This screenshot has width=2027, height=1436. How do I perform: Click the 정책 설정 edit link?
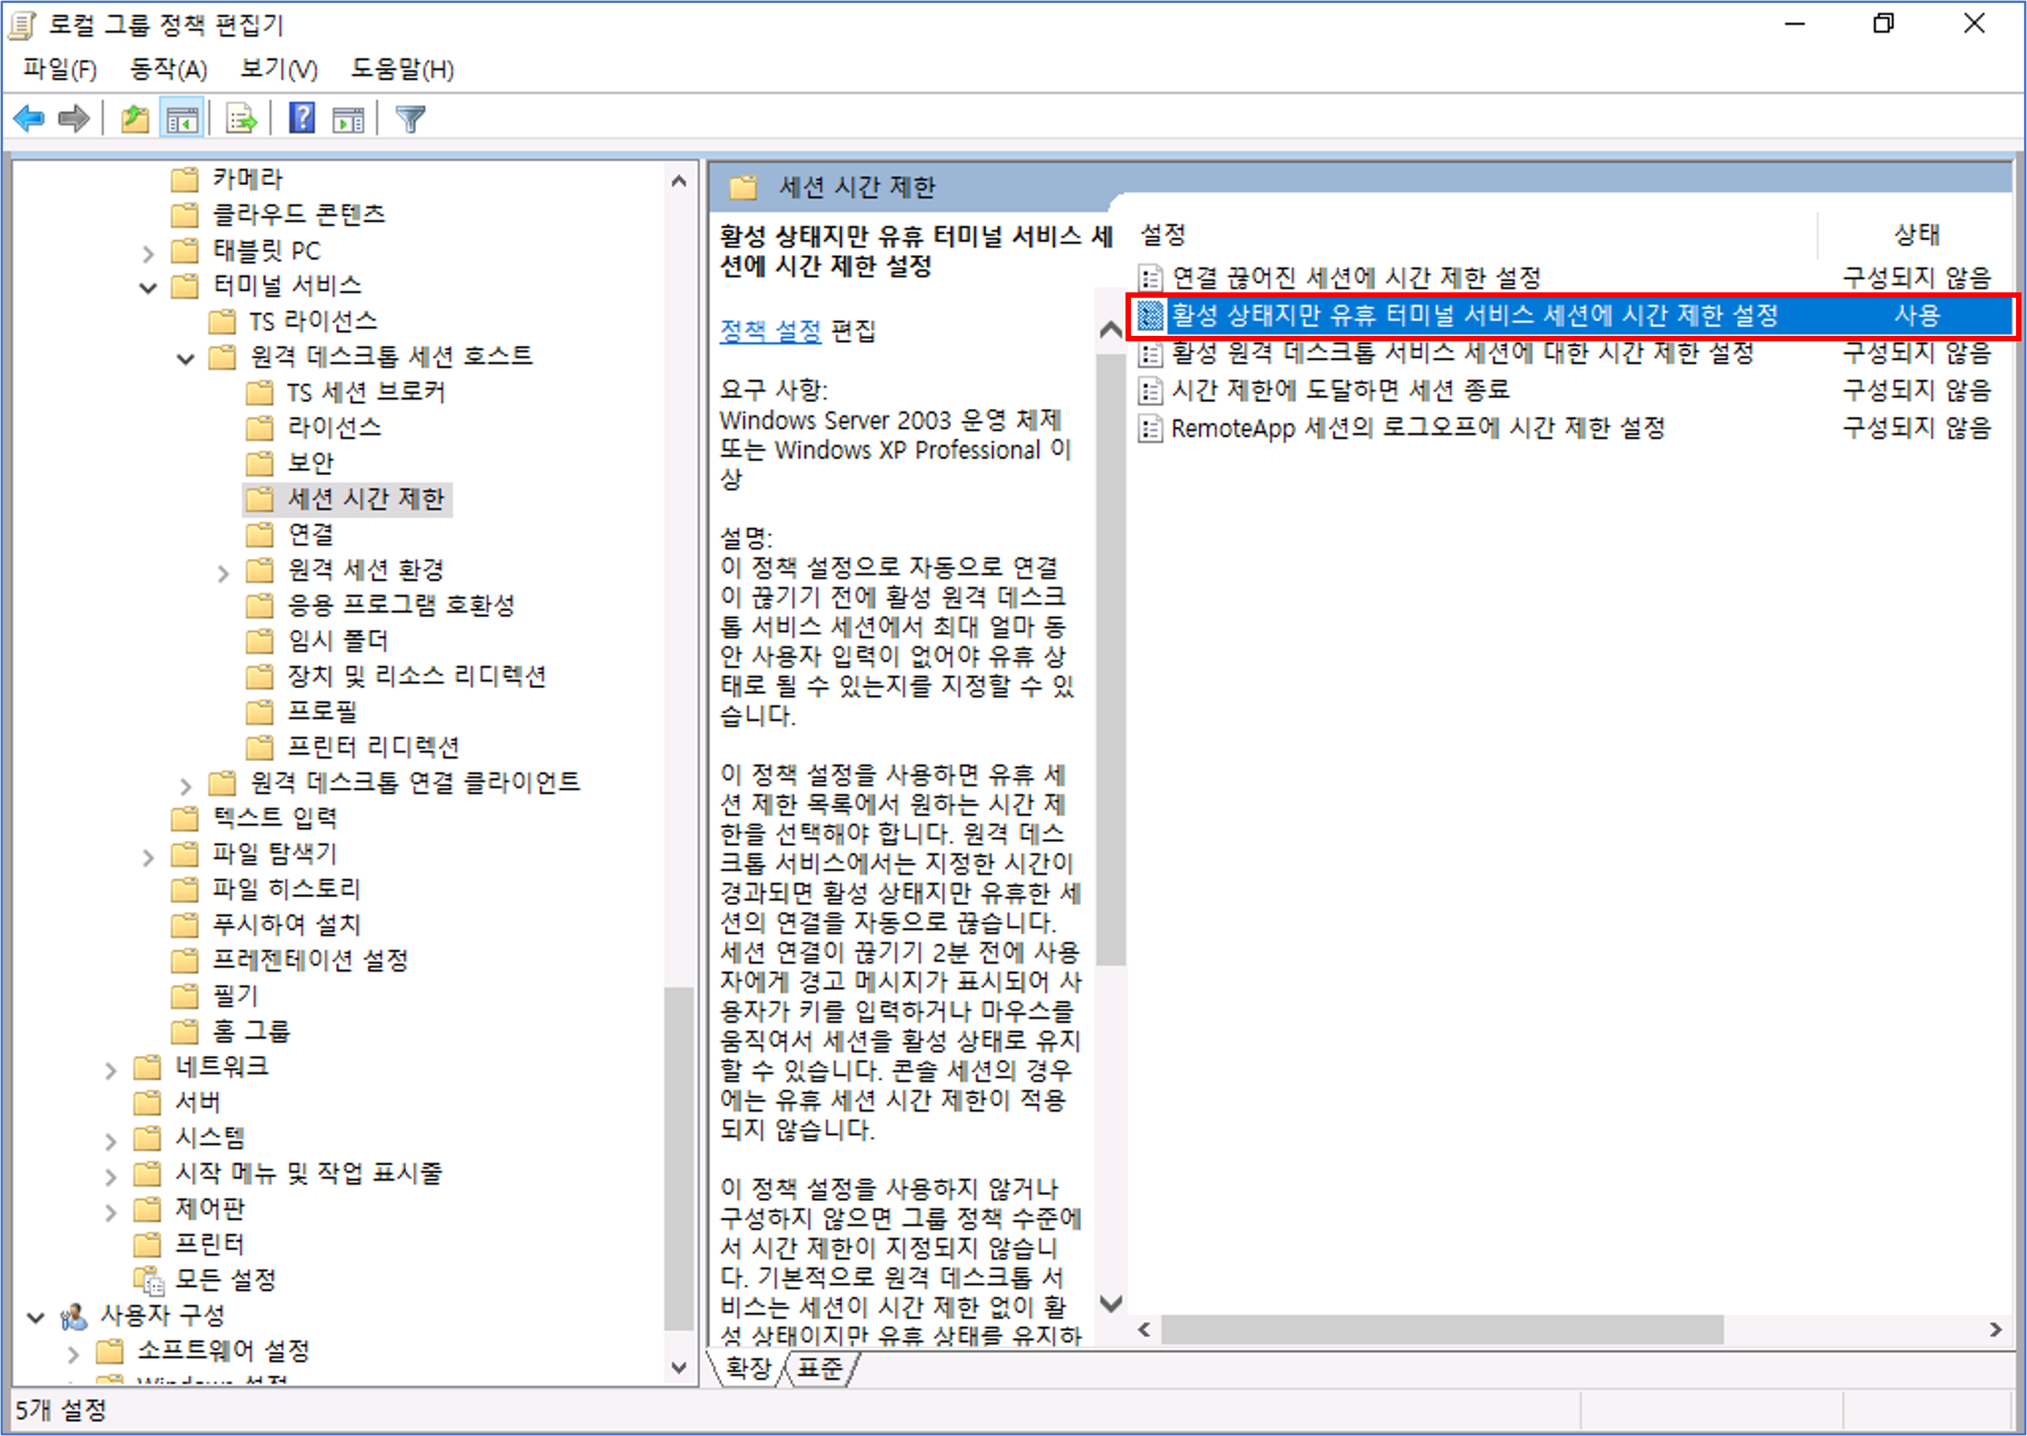point(770,330)
